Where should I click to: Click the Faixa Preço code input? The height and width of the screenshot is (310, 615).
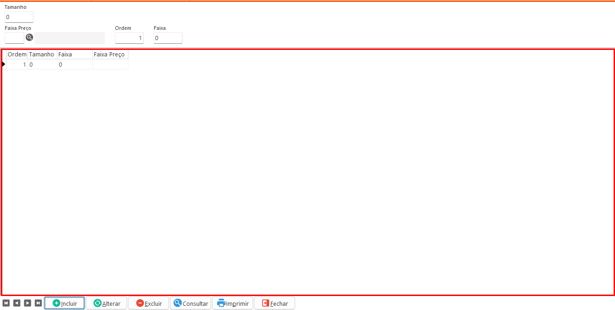pyautogui.click(x=14, y=38)
